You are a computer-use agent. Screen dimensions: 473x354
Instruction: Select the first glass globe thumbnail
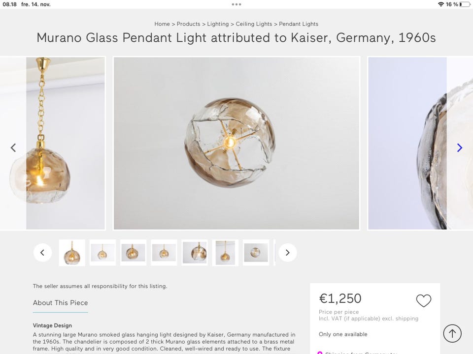point(72,252)
